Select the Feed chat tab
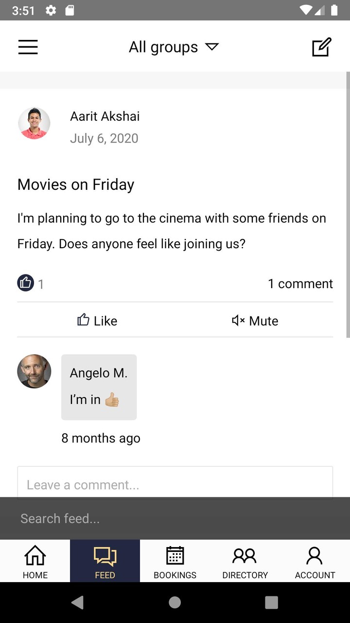The width and height of the screenshot is (350, 623). coord(105,561)
